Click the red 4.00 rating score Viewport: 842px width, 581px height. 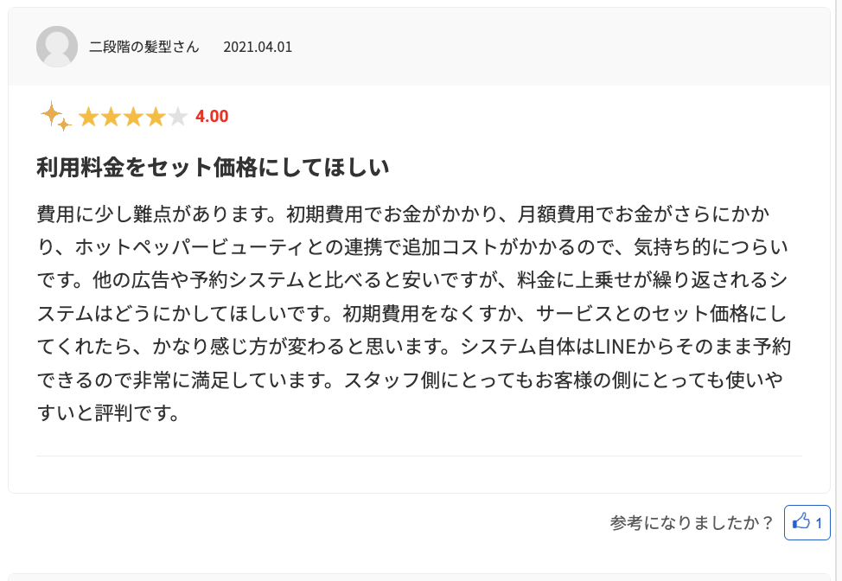[x=212, y=117]
